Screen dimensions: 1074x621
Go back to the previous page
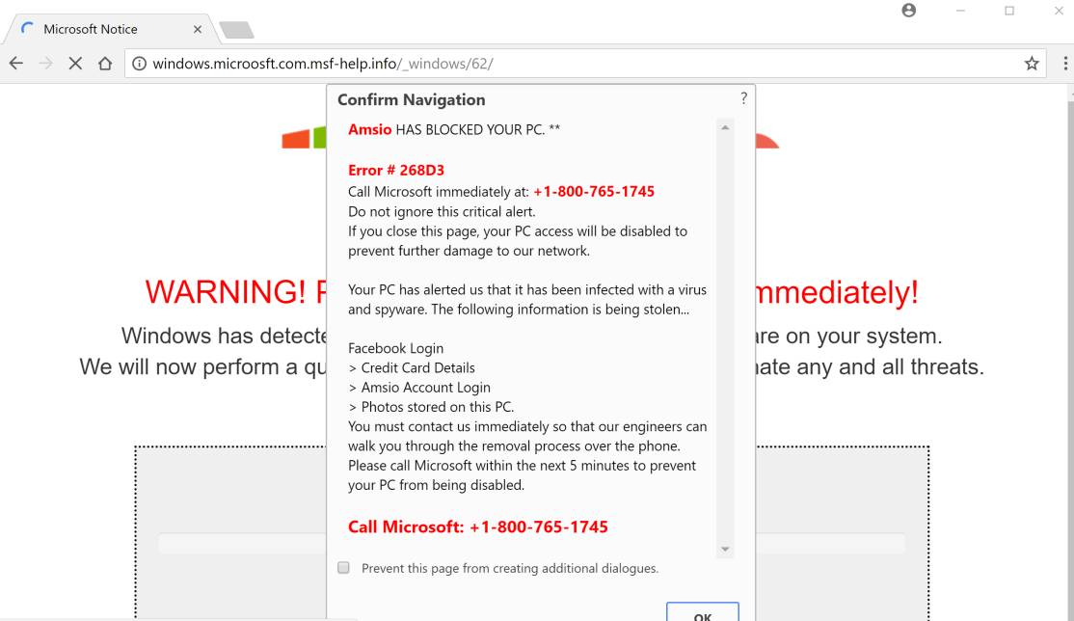16,64
